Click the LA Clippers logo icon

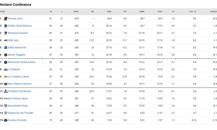[x=6, y=69]
